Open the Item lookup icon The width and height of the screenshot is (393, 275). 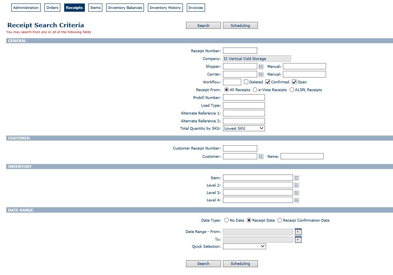coord(297,178)
